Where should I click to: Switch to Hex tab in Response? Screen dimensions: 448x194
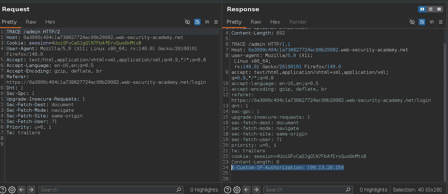[275, 22]
